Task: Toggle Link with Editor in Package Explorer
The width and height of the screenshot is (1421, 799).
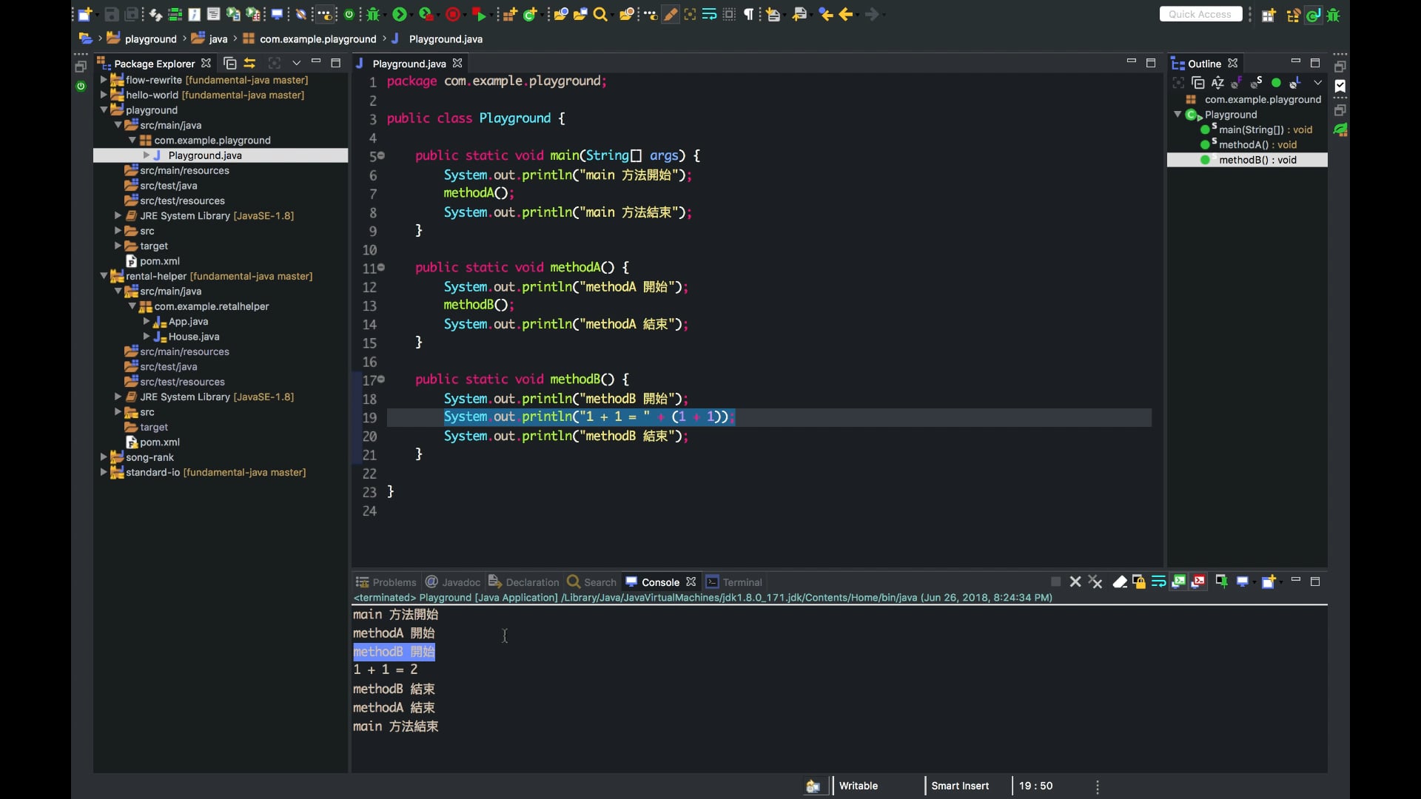Action: 250,64
